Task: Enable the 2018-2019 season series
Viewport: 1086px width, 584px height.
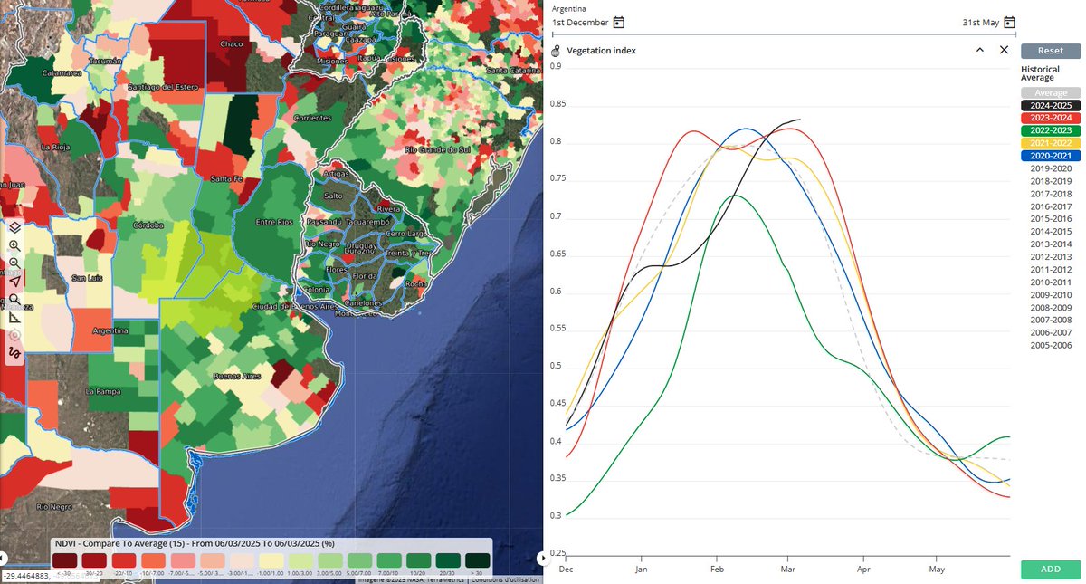Action: pyautogui.click(x=1051, y=182)
